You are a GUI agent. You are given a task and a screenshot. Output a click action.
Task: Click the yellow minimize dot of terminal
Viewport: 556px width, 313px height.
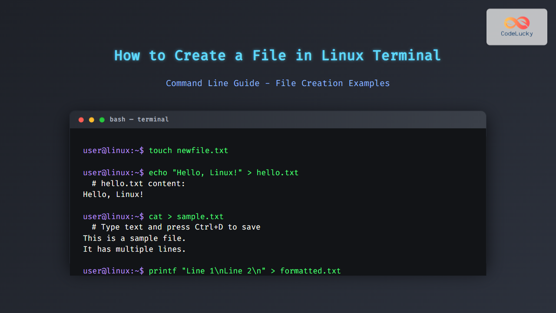click(x=92, y=120)
